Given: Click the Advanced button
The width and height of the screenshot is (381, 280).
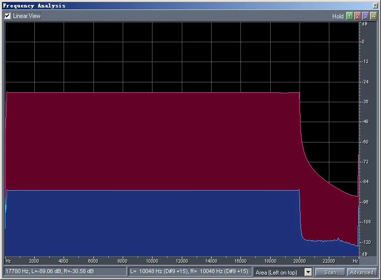Looking at the screenshot, I should (362, 272).
